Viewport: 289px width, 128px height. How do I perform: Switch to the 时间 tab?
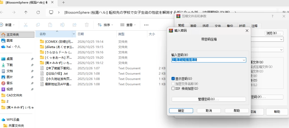point(242,26)
